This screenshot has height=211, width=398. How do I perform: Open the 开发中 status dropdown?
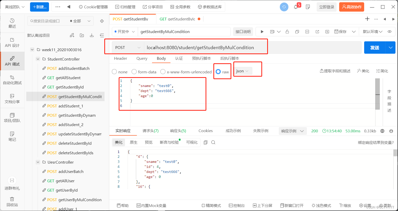125,32
